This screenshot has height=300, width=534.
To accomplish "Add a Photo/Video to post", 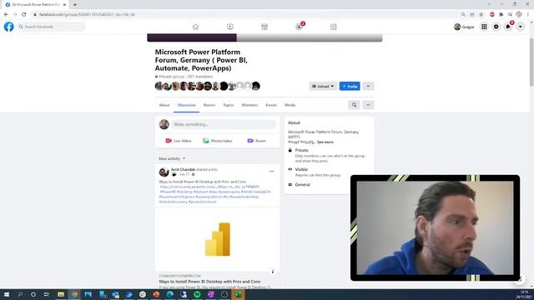I will (x=218, y=141).
